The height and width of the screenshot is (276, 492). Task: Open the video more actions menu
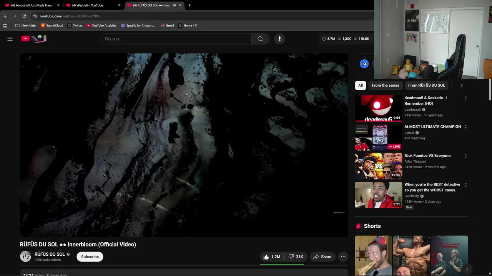coord(343,257)
